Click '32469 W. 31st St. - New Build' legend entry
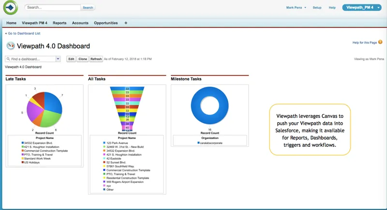The image size is (387, 210). coord(125,147)
